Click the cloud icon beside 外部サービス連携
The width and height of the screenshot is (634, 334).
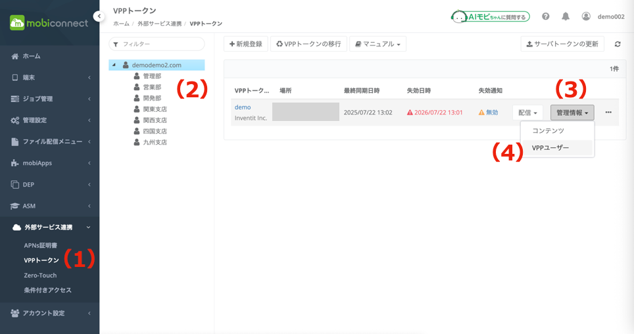coord(16,227)
